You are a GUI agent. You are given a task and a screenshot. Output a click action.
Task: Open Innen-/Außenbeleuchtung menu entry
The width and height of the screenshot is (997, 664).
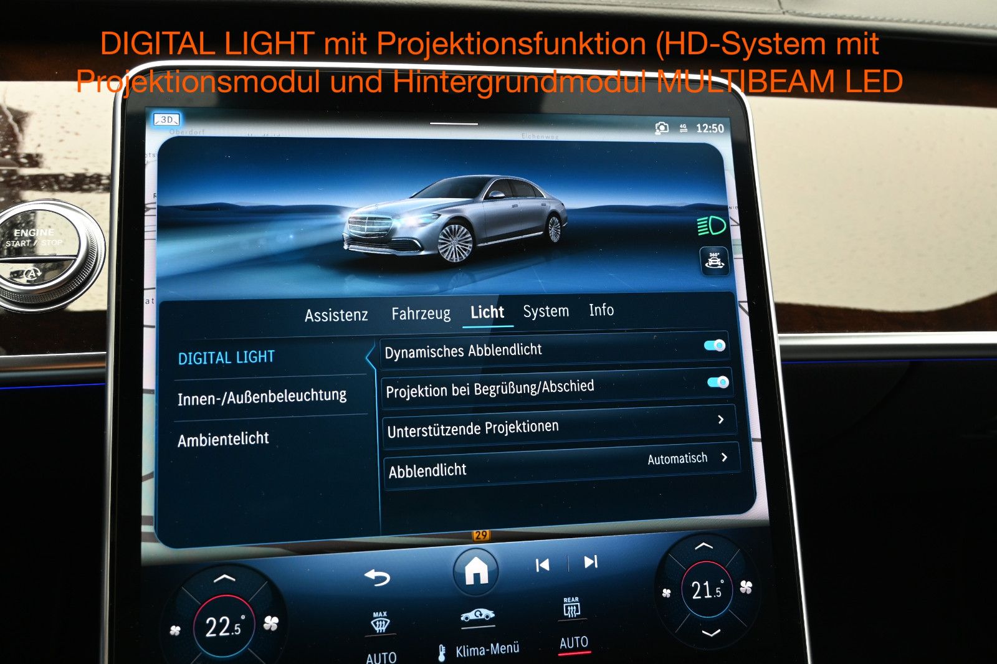(x=262, y=397)
